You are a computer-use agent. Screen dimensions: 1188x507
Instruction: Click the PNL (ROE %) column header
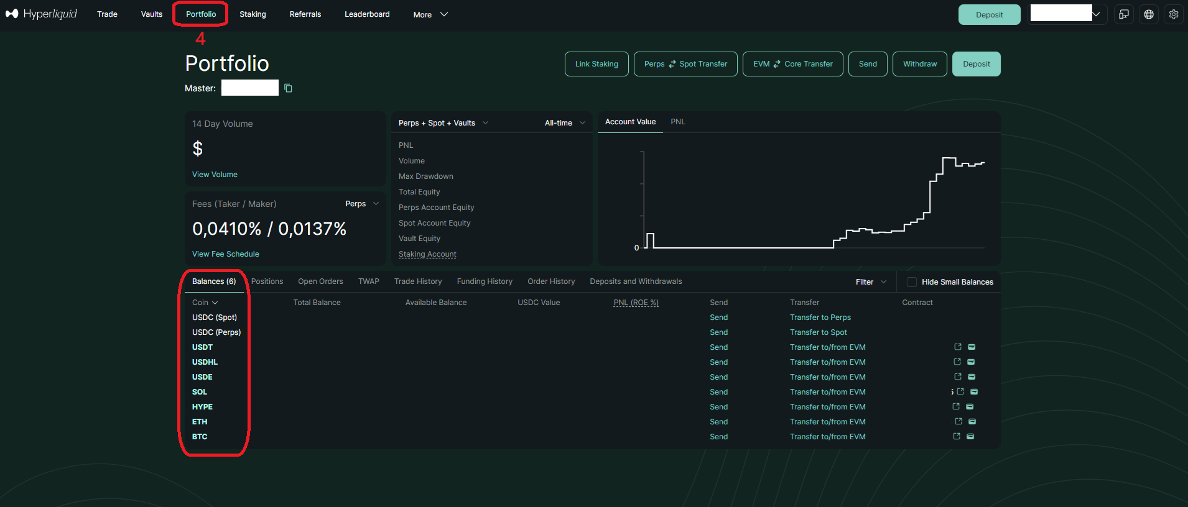pos(636,303)
